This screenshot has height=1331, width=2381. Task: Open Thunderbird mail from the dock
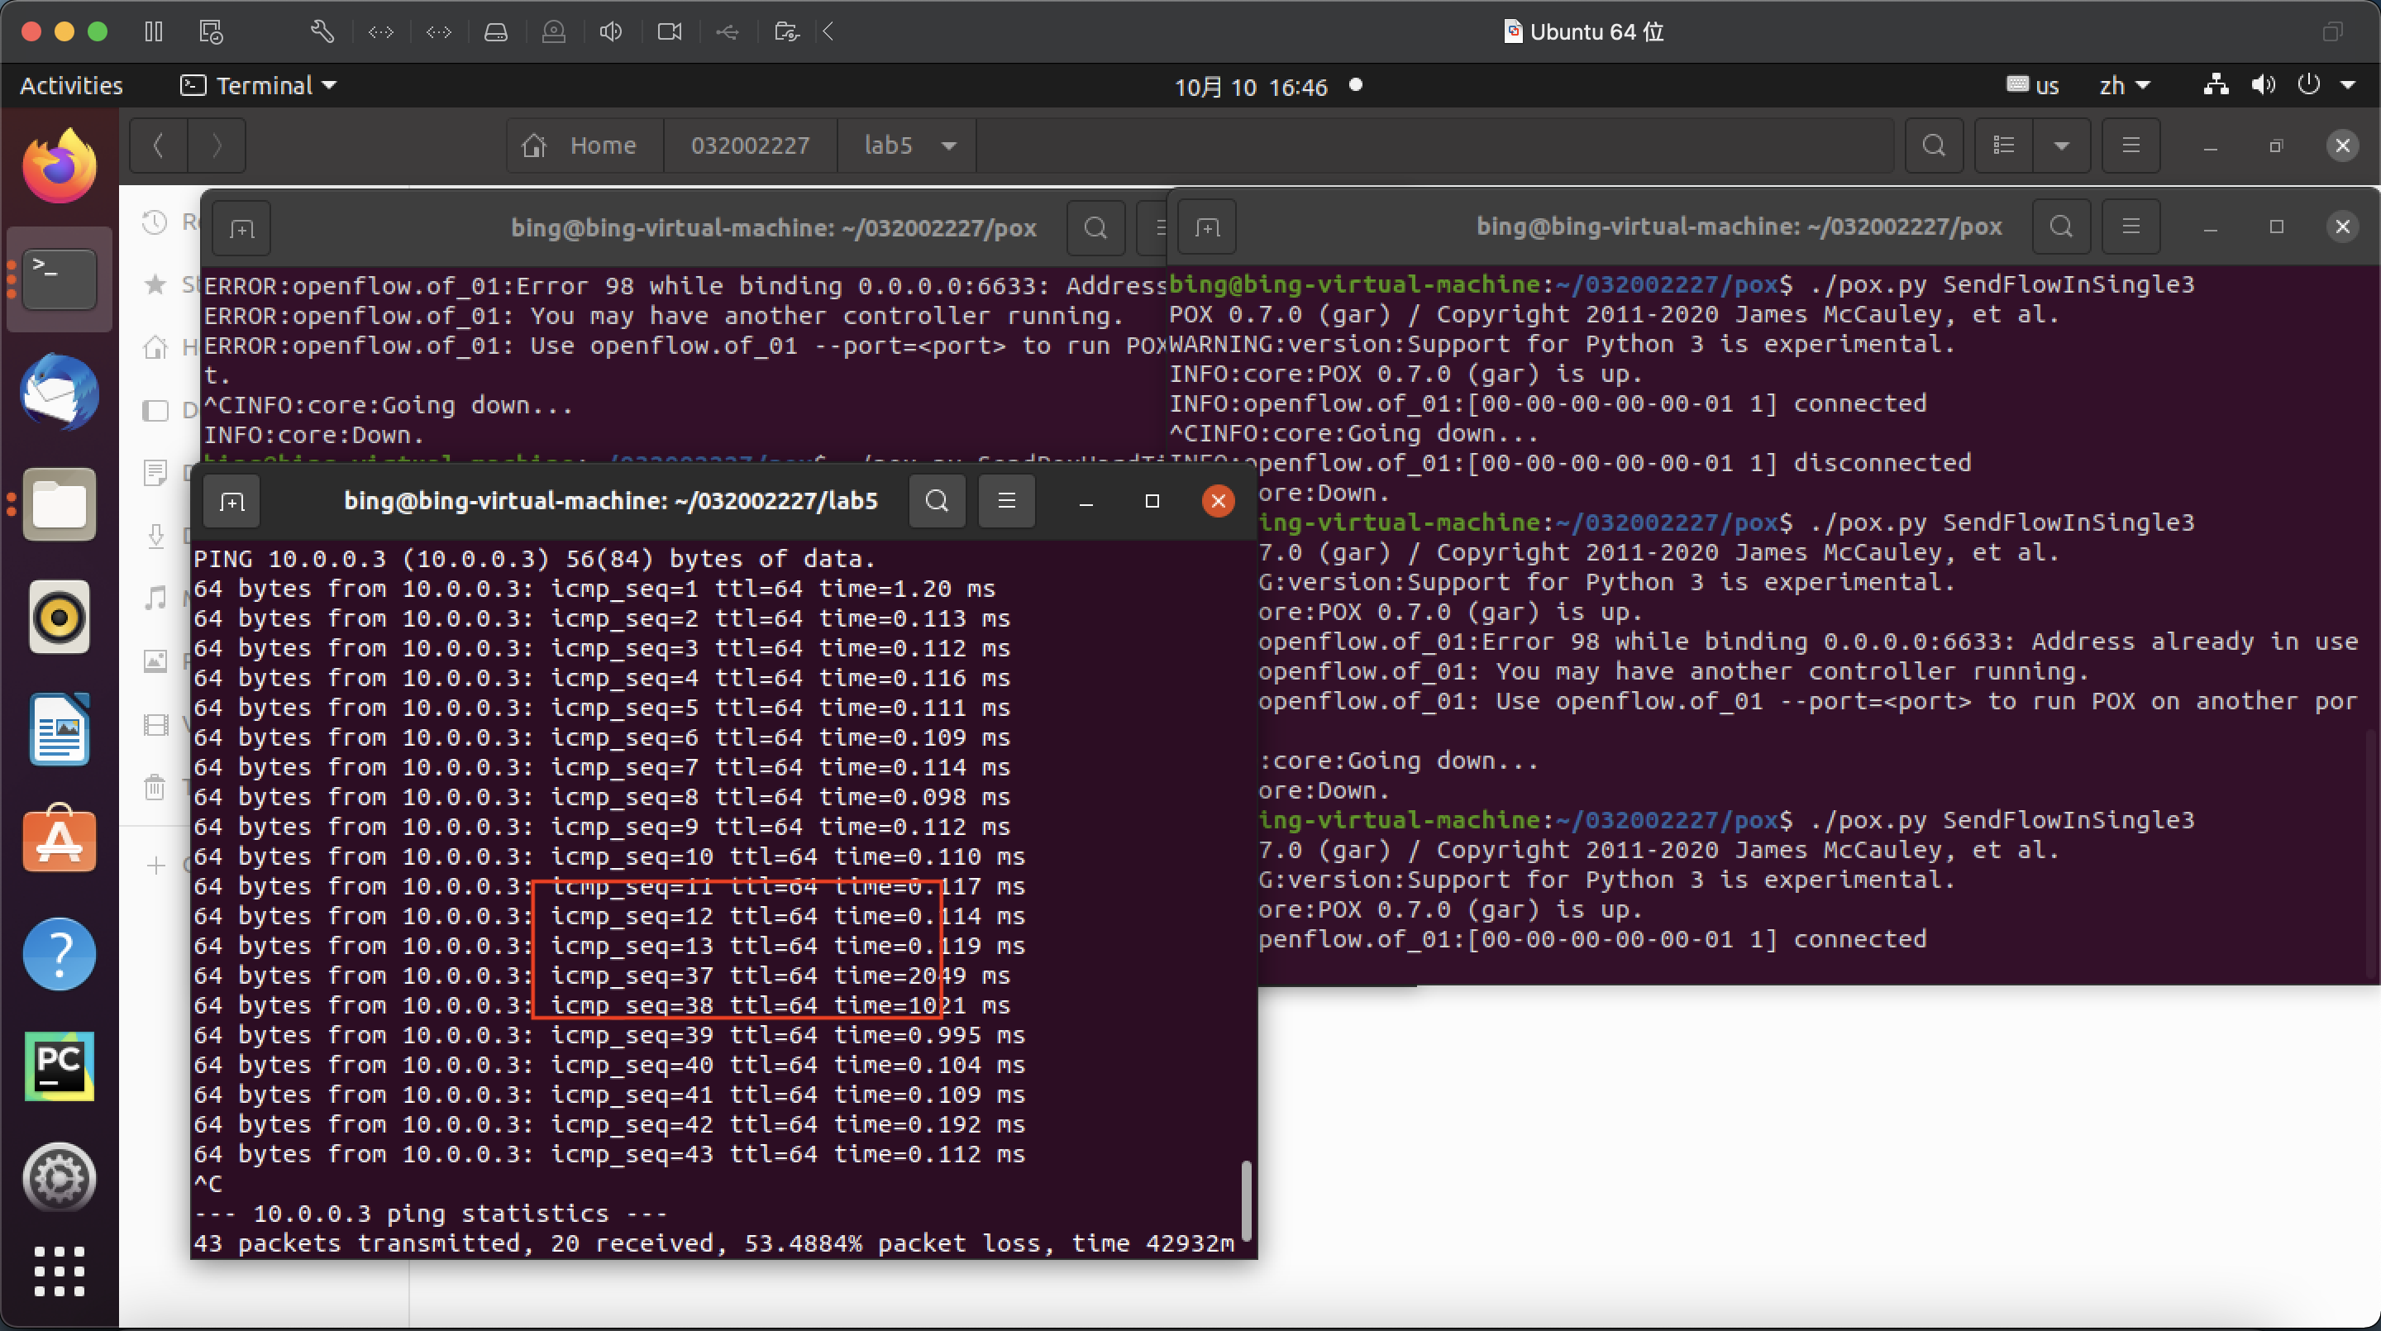tap(60, 392)
